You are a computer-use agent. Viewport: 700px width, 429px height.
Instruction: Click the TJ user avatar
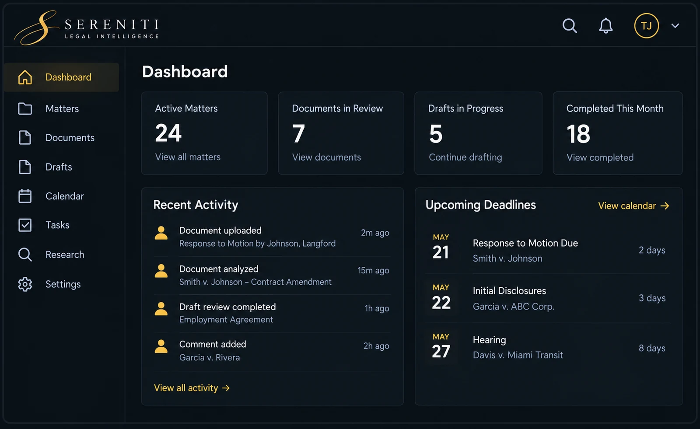tap(646, 26)
